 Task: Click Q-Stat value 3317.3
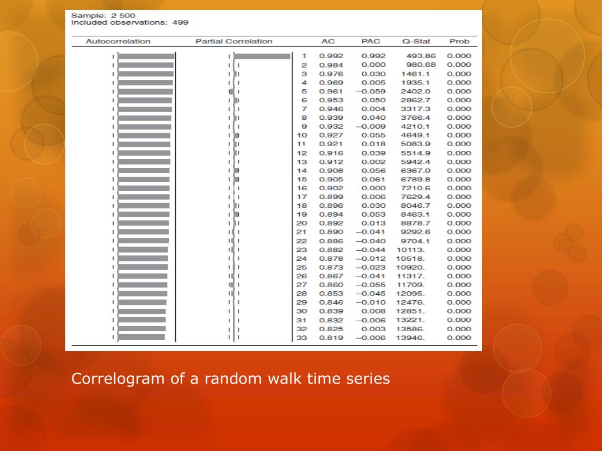tap(416, 109)
